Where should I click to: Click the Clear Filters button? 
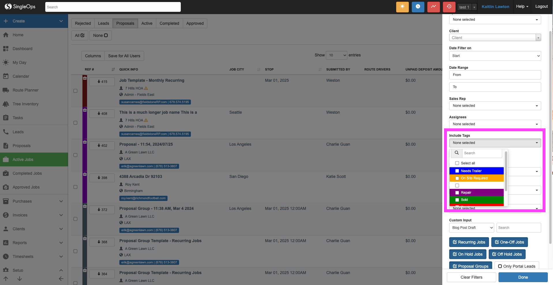[471, 277]
